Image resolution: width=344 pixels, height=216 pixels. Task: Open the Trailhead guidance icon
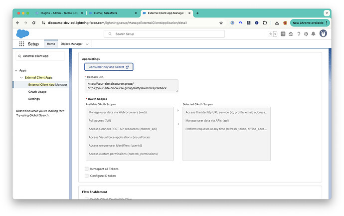pyautogui.click(x=291, y=34)
